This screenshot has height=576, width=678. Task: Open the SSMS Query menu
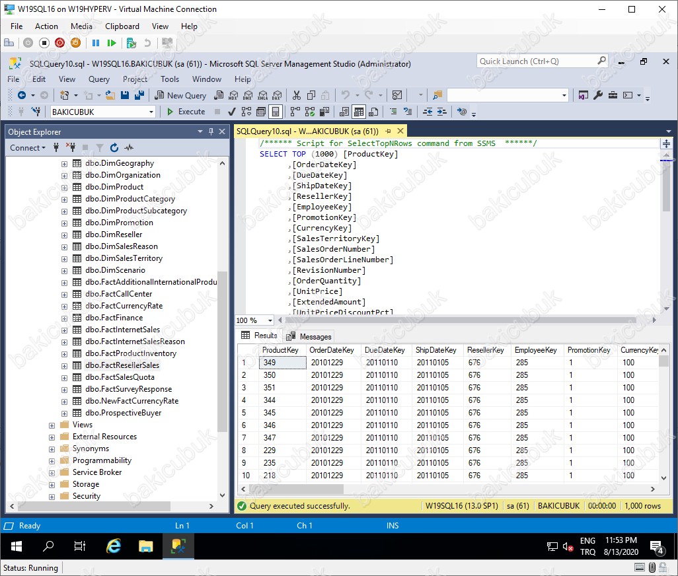tap(99, 79)
